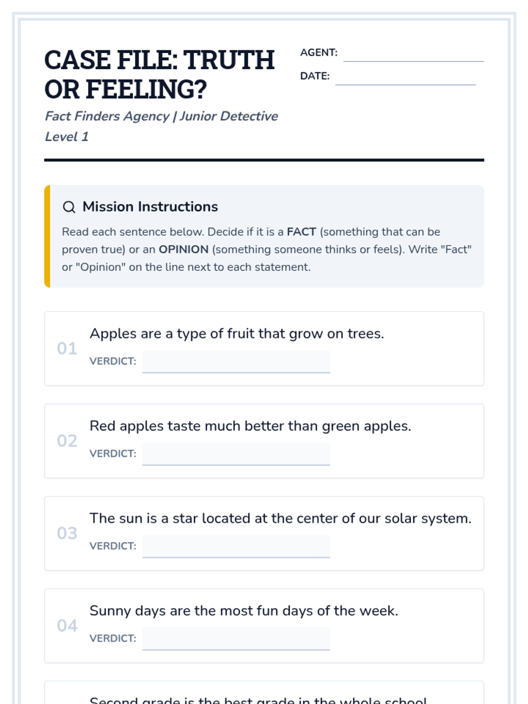
Task: Focus the VERDICT field for the sun statement
Action: coord(236,546)
